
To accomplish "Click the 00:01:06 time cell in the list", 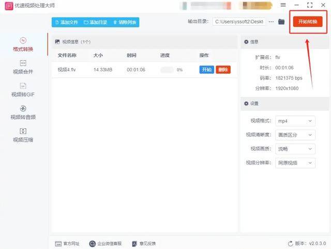I will (x=136, y=70).
